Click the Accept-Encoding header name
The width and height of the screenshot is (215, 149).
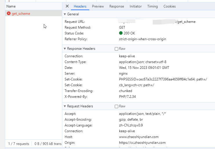[x=78, y=119]
